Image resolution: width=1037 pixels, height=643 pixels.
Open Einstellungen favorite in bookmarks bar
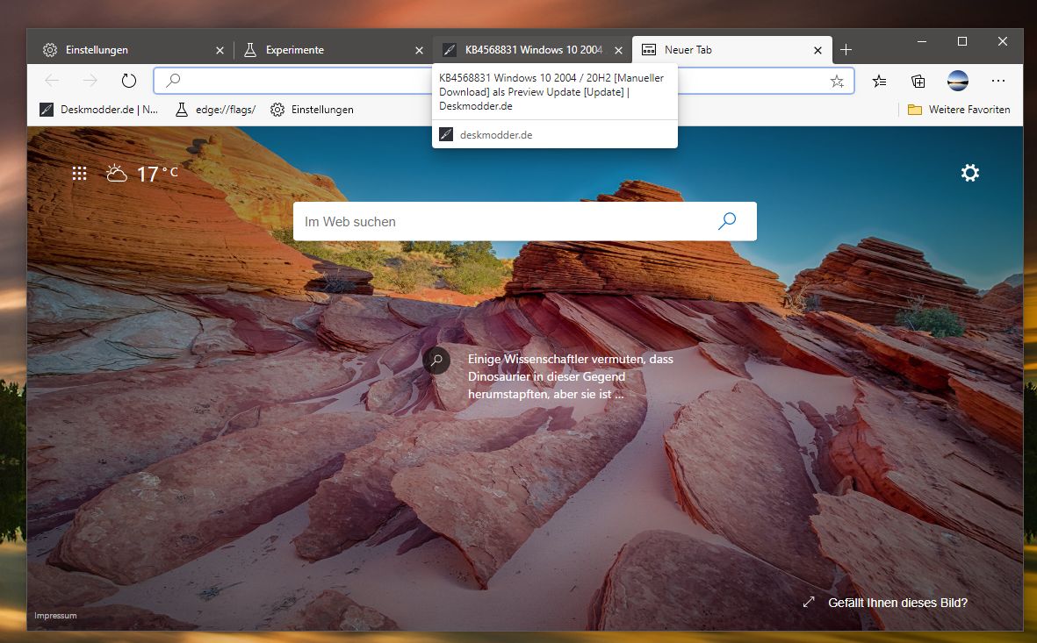tap(313, 110)
